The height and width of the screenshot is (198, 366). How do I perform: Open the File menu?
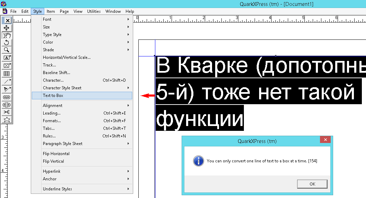click(13, 11)
